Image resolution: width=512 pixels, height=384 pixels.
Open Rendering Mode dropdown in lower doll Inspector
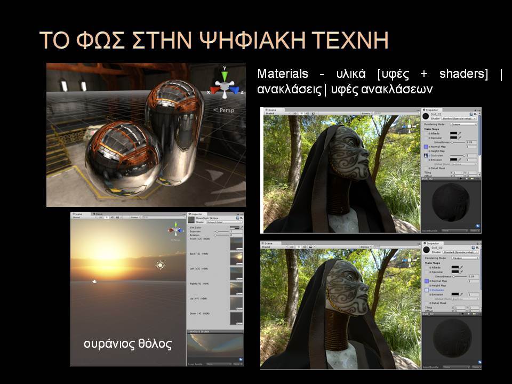click(465, 258)
